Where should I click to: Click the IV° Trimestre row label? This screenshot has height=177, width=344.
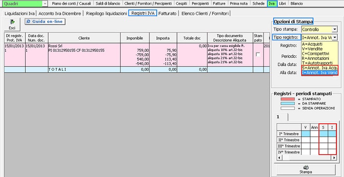289,152
